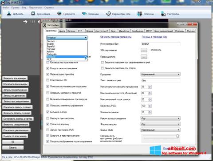Image resolution: width=213 pixels, height=161 pixels.
Task: Open the Файл menu
Action: click(x=6, y=8)
